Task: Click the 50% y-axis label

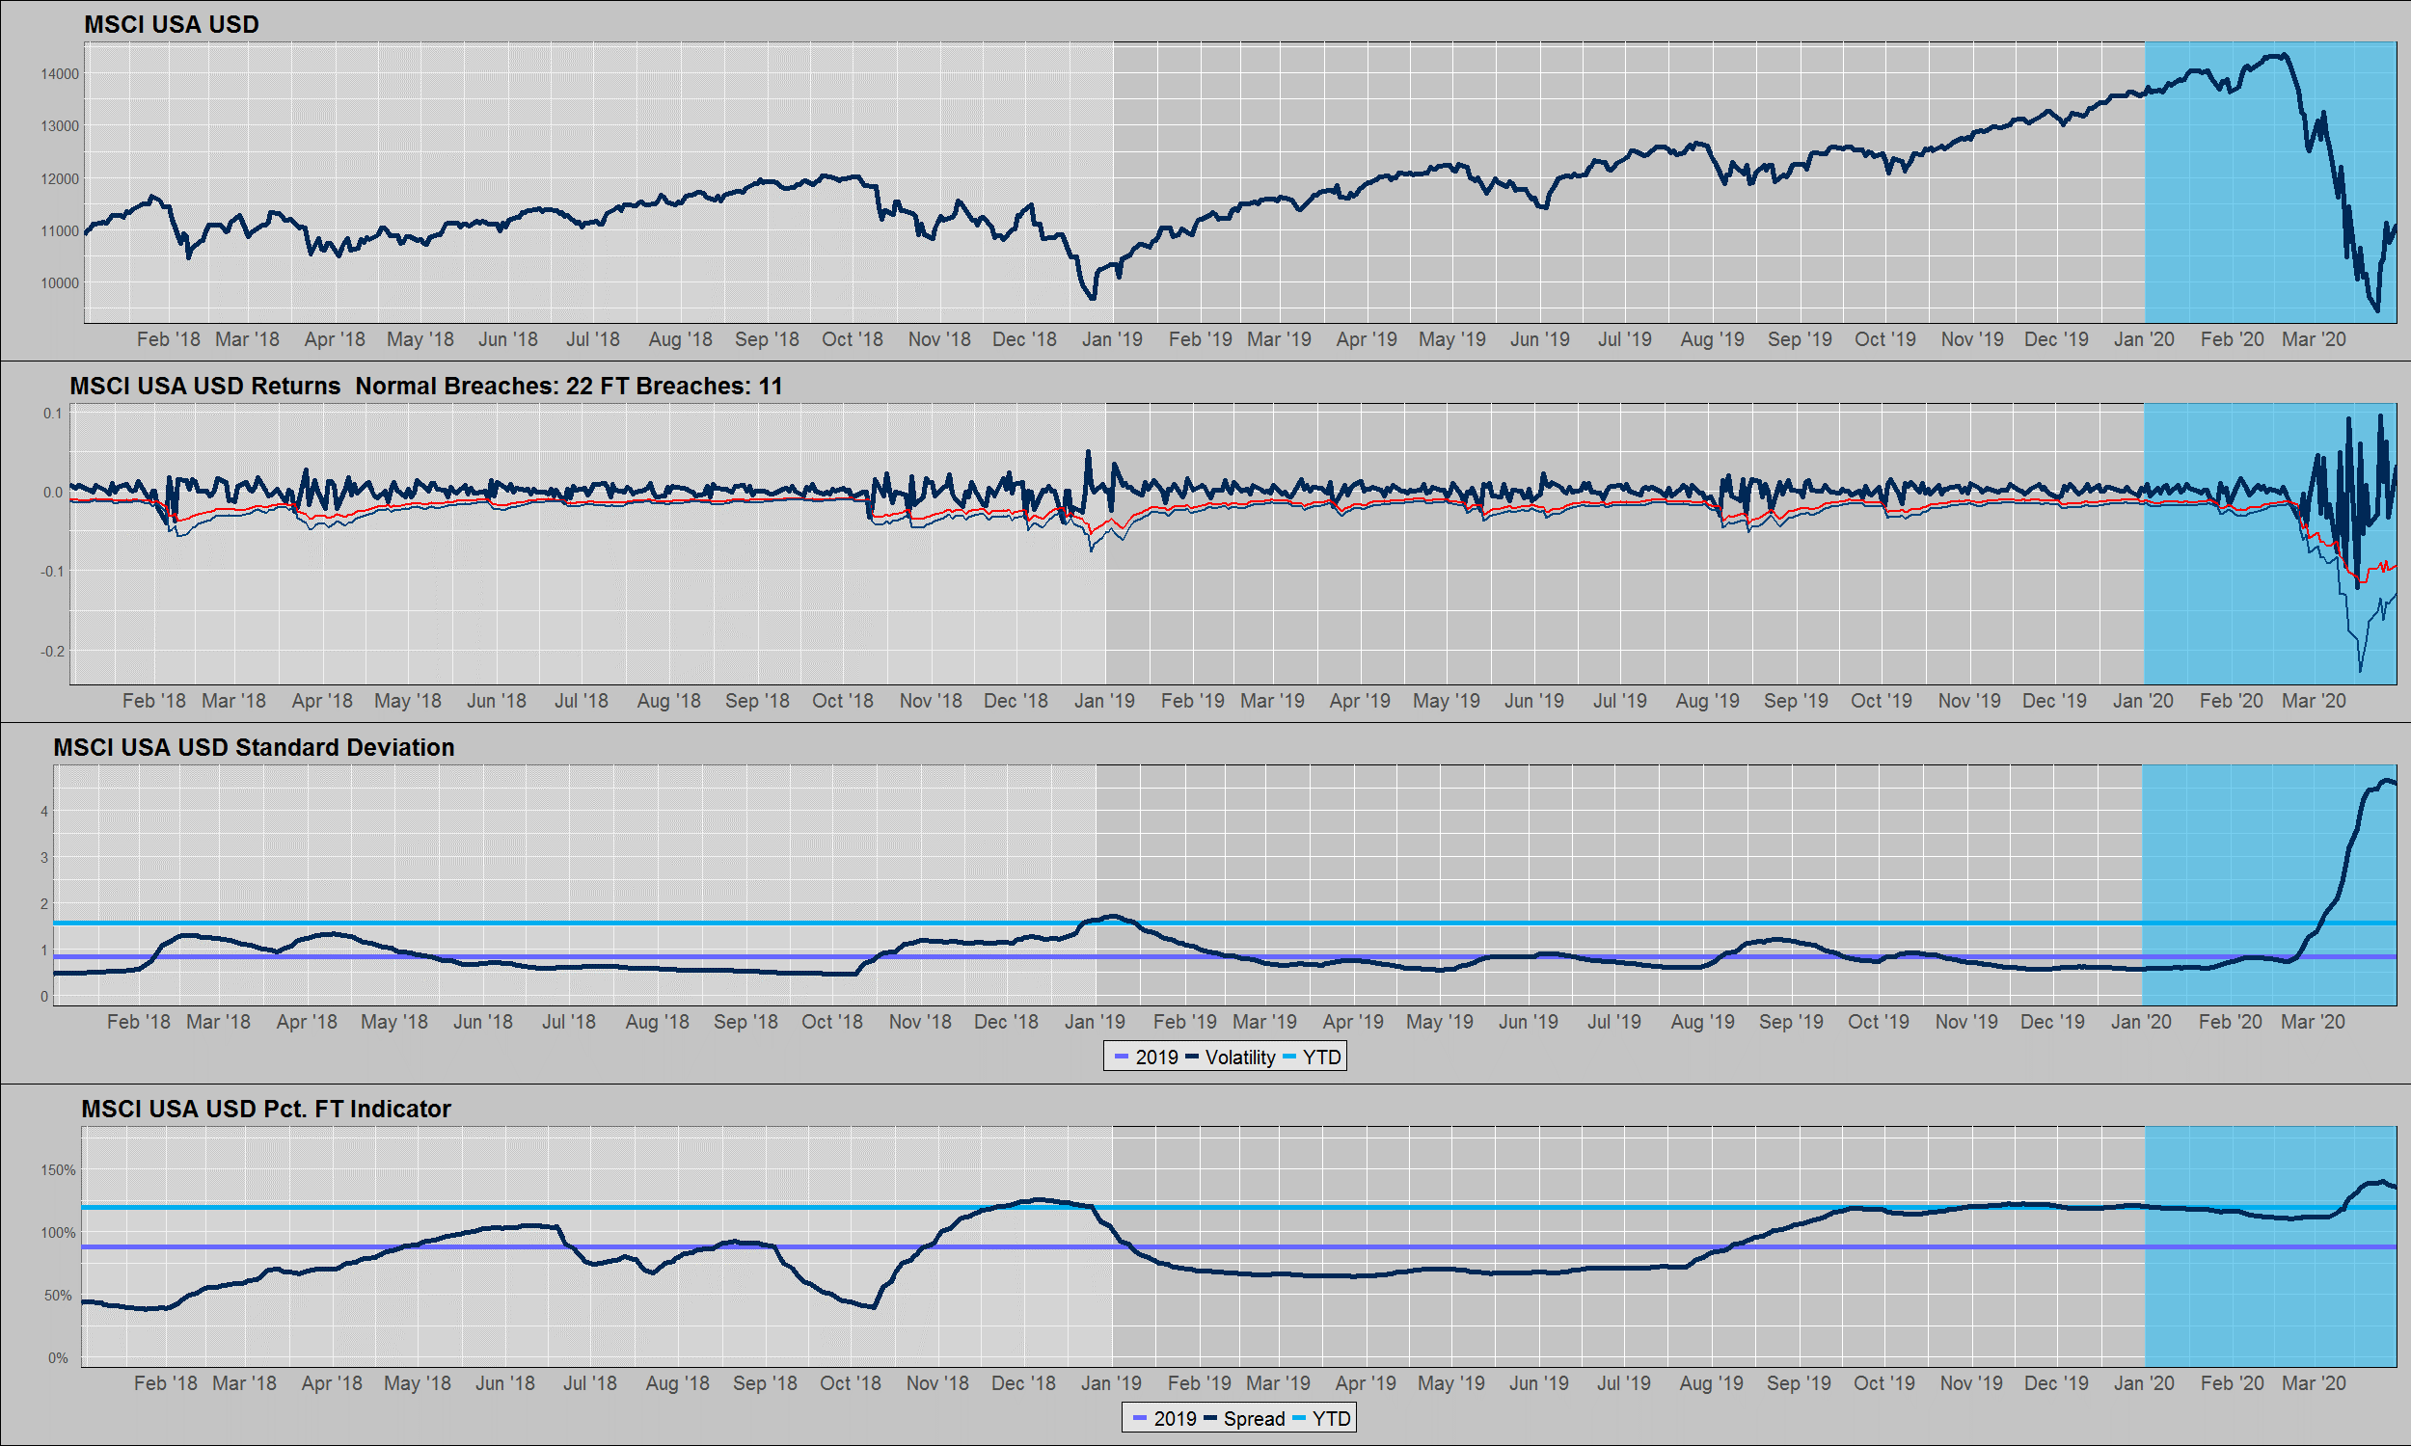Action: (x=62, y=1296)
